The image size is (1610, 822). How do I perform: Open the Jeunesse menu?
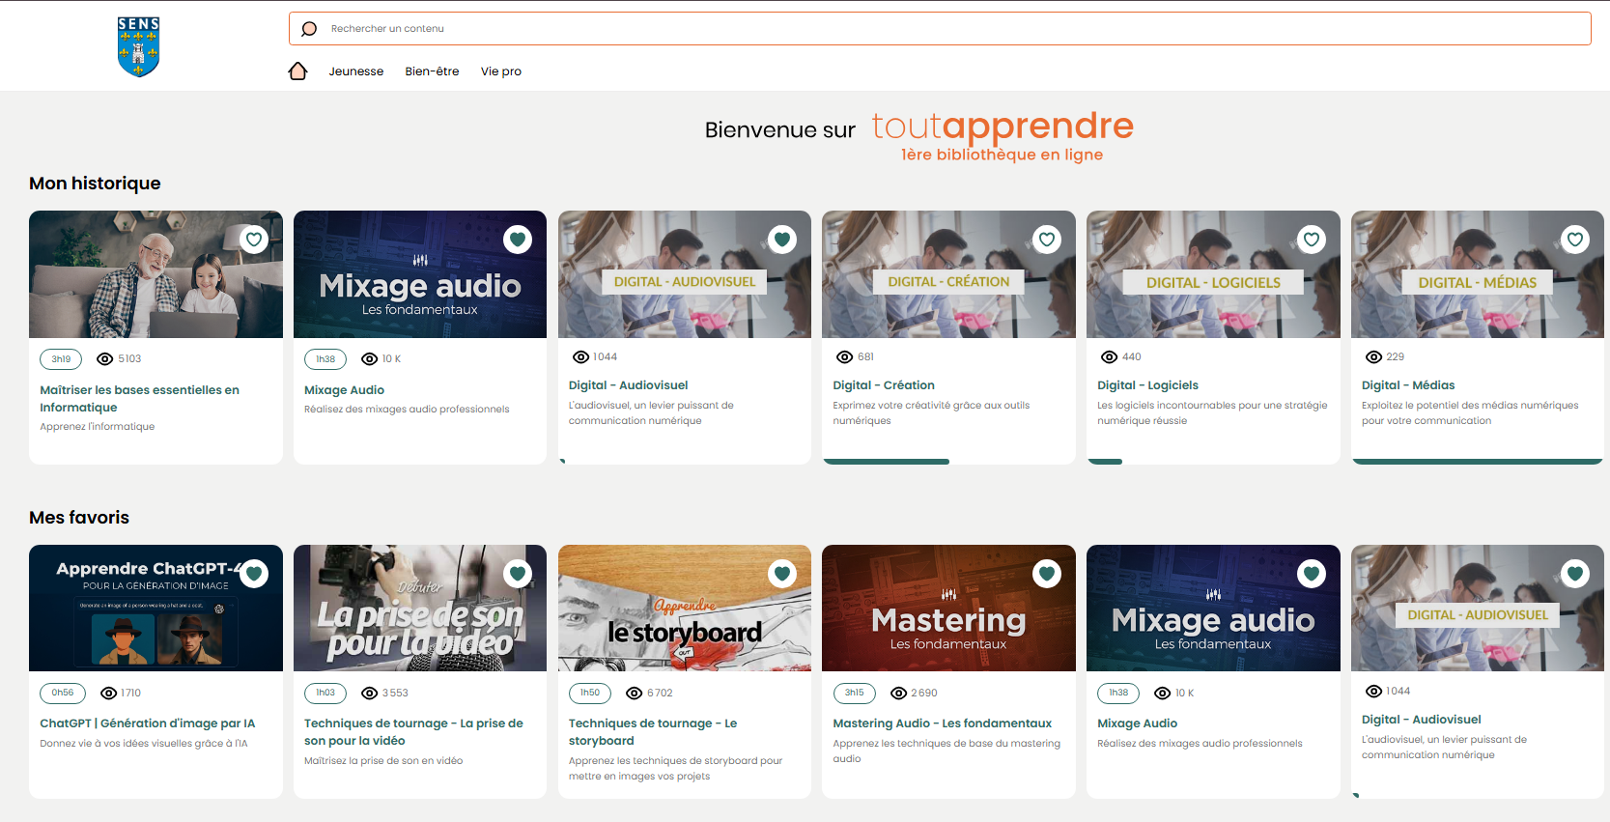point(356,71)
